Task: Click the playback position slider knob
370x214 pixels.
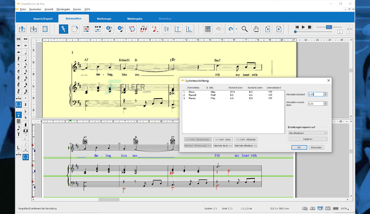Action: [295, 31]
